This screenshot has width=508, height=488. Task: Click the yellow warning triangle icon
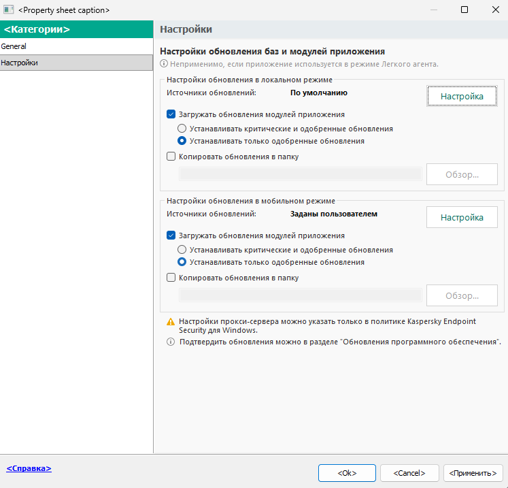(171, 322)
